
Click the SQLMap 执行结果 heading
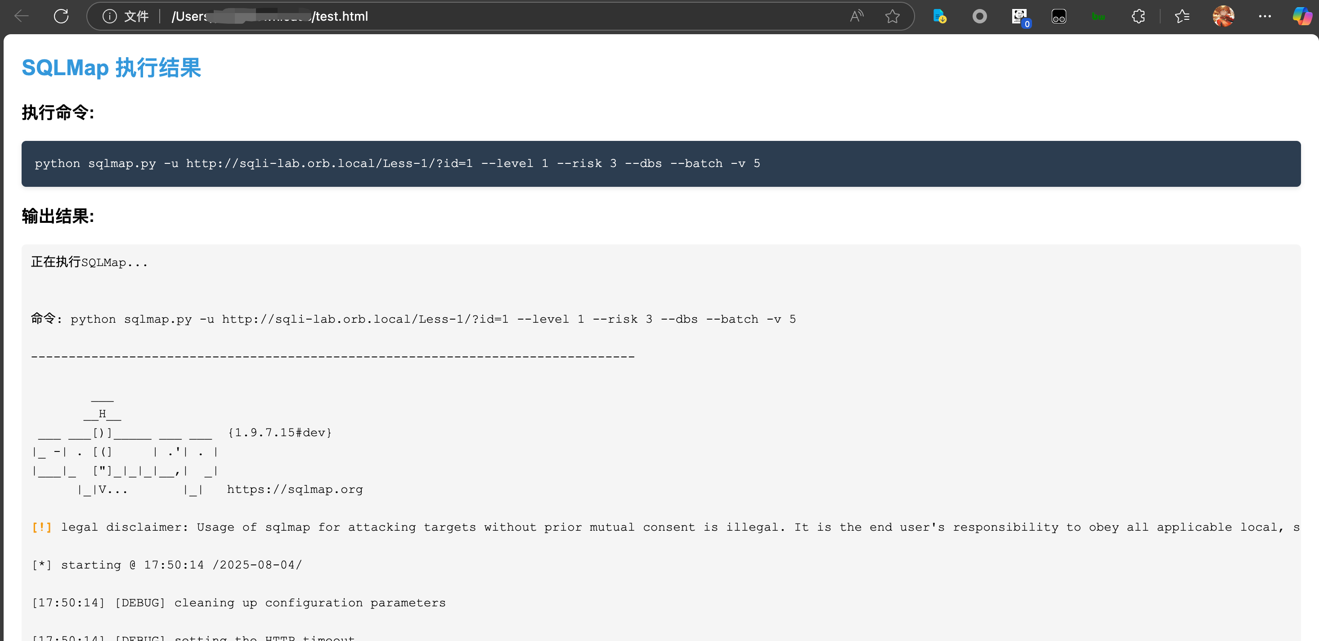click(111, 68)
